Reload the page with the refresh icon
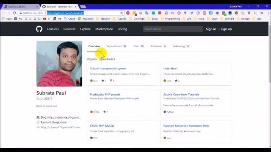This screenshot has width=271, height=152. click(x=14, y=13)
